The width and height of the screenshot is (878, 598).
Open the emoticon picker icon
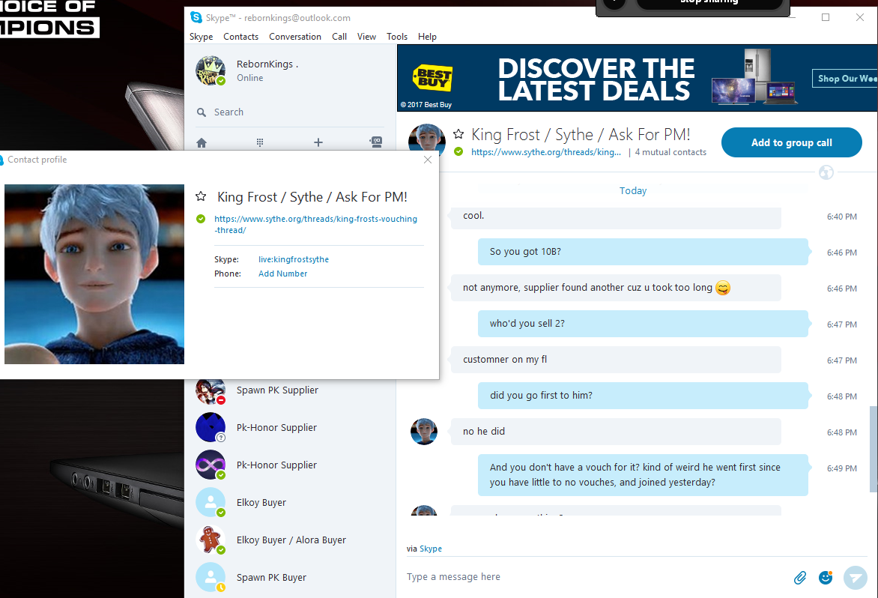[826, 577]
